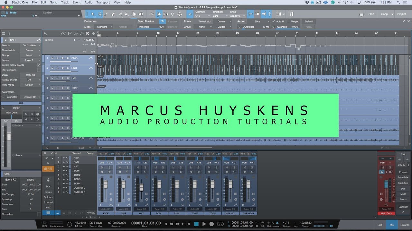Screen dimensions: 412x231
Task: Open the Track menu
Action: (x=65, y=2)
